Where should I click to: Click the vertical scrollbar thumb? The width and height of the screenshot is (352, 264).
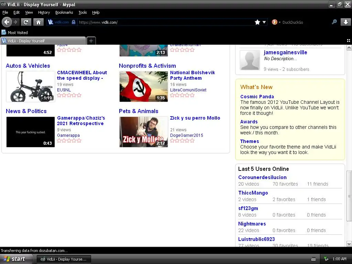(x=349, y=196)
